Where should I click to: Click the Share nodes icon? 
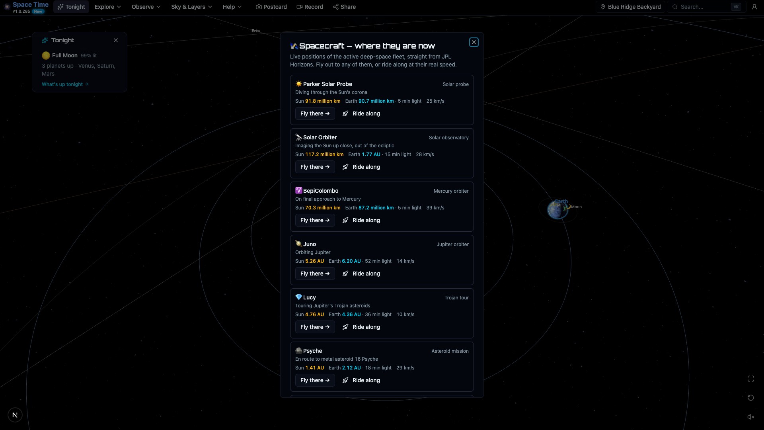[336, 7]
